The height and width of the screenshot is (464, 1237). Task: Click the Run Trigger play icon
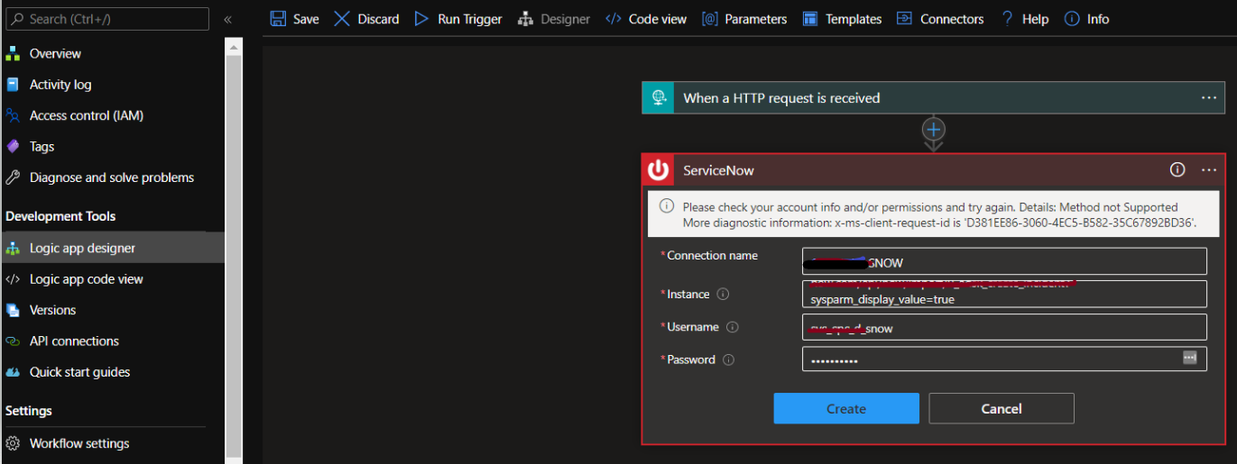(x=421, y=19)
